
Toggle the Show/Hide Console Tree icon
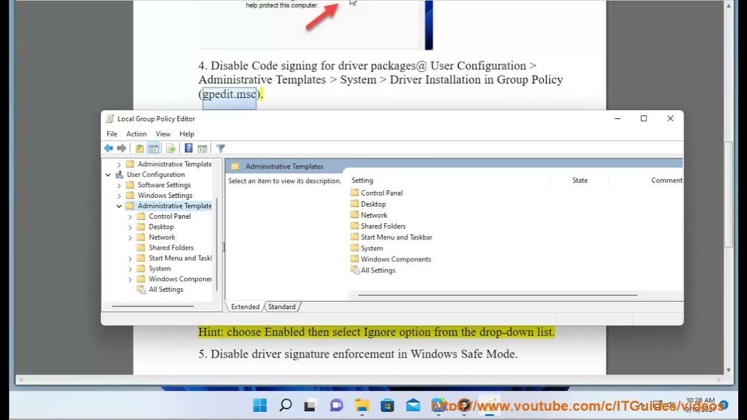coord(153,149)
